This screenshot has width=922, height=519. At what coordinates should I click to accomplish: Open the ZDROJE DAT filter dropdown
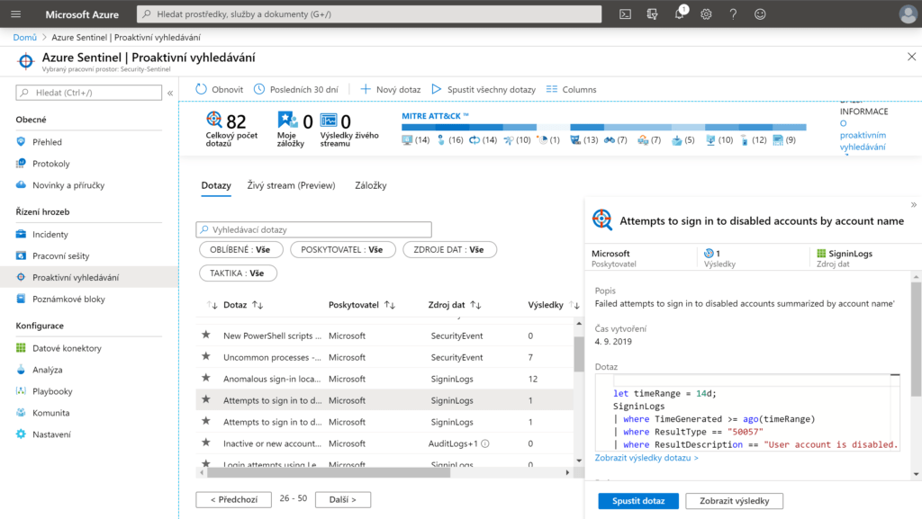tap(449, 250)
